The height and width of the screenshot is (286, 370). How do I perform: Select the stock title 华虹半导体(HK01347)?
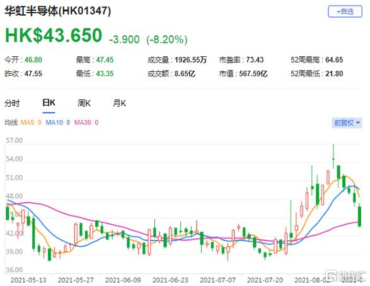click(58, 11)
